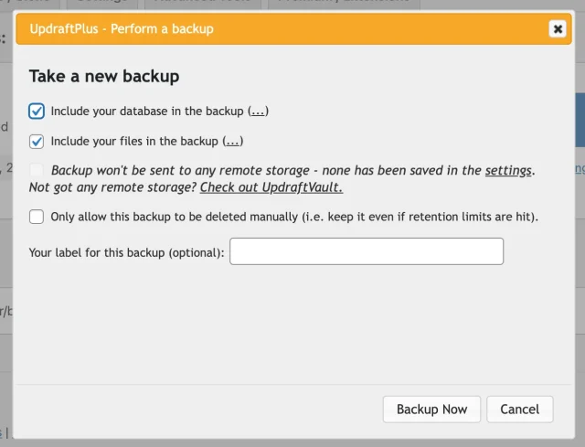Close the Perform a backup dialog
This screenshot has width=585, height=447.
pyautogui.click(x=557, y=29)
